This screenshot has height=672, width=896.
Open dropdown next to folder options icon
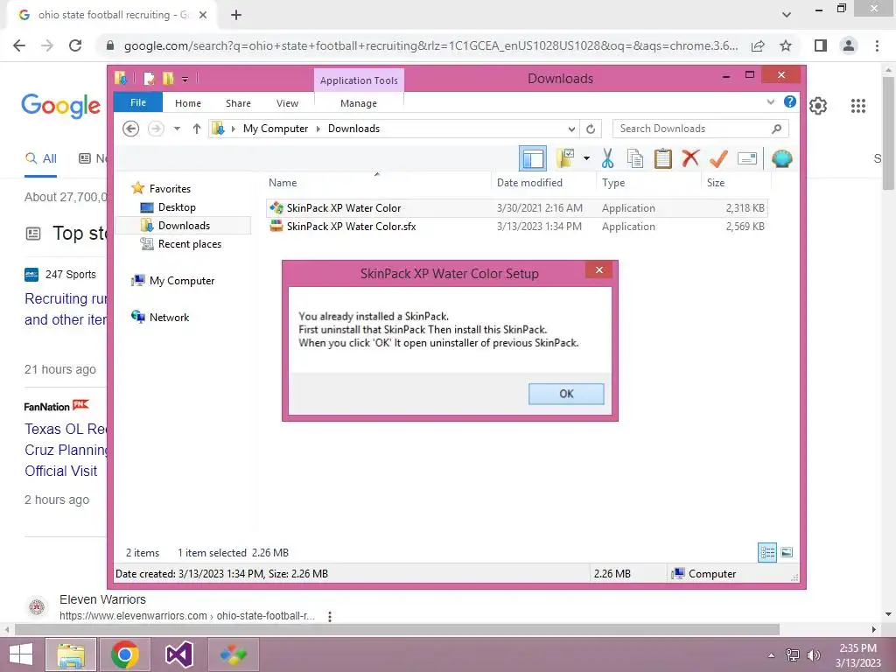586,158
